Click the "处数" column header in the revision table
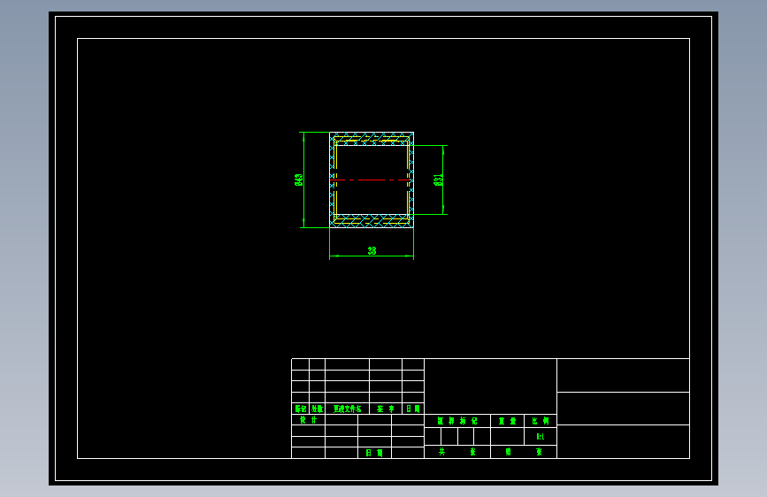 coord(317,409)
